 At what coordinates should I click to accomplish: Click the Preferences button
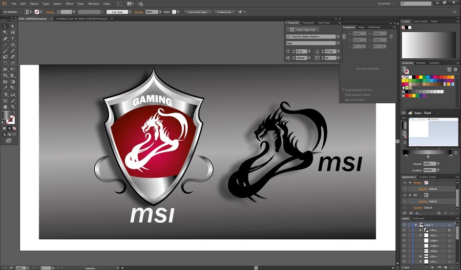[x=224, y=12]
